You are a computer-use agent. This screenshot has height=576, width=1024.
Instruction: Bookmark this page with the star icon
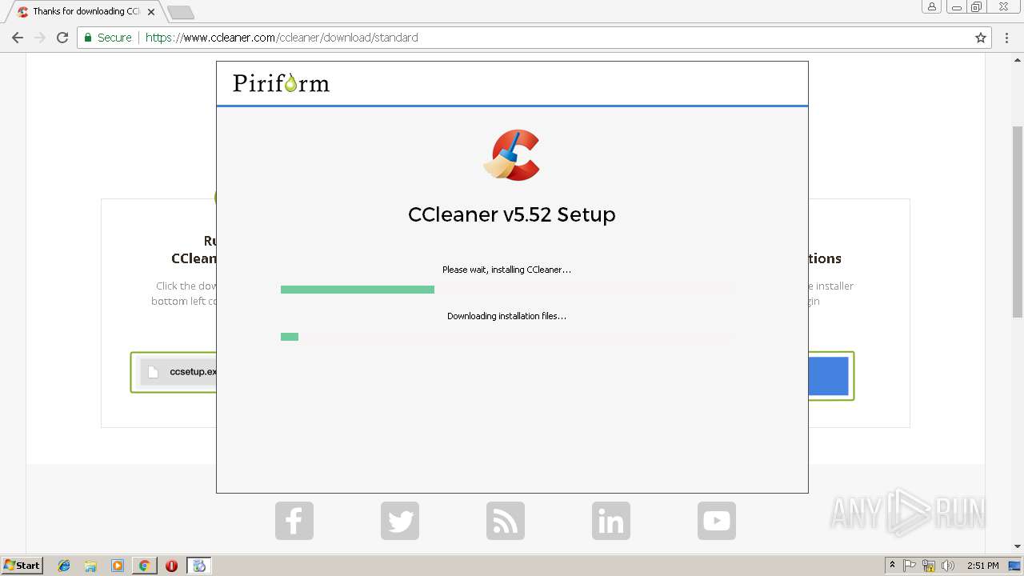point(981,38)
